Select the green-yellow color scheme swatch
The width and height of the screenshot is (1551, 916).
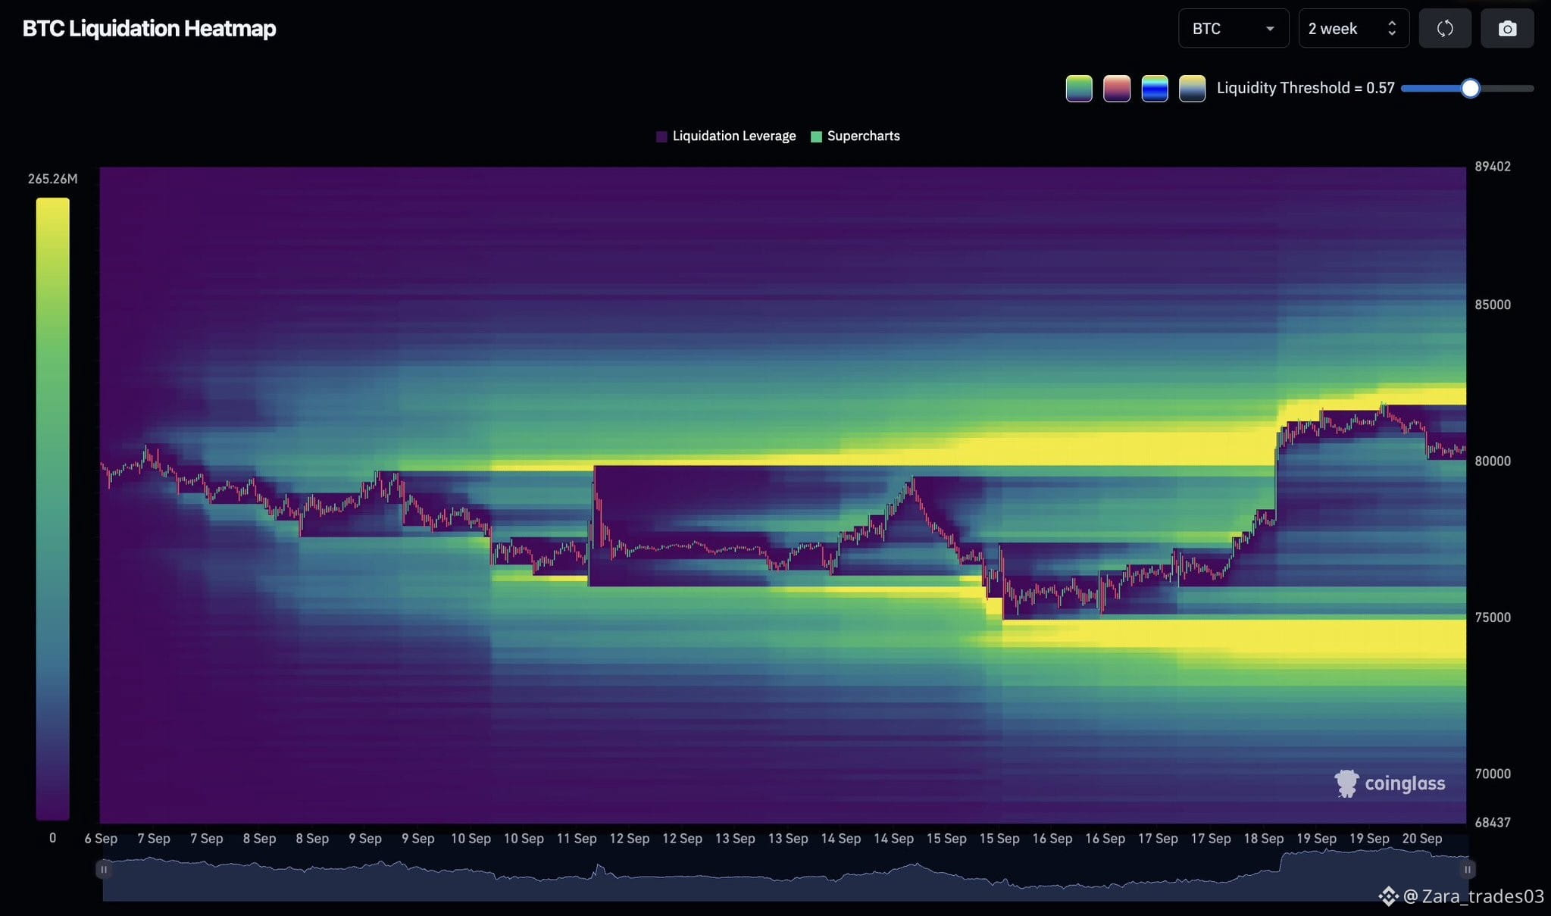point(1079,89)
